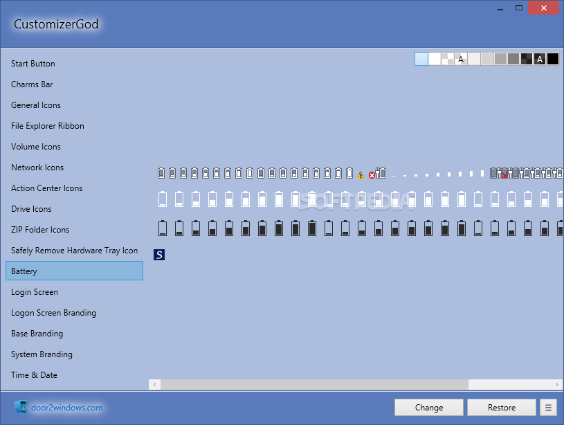Image resolution: width=564 pixels, height=425 pixels.
Task: Go to File Explorer Ribbon
Action: click(x=48, y=126)
